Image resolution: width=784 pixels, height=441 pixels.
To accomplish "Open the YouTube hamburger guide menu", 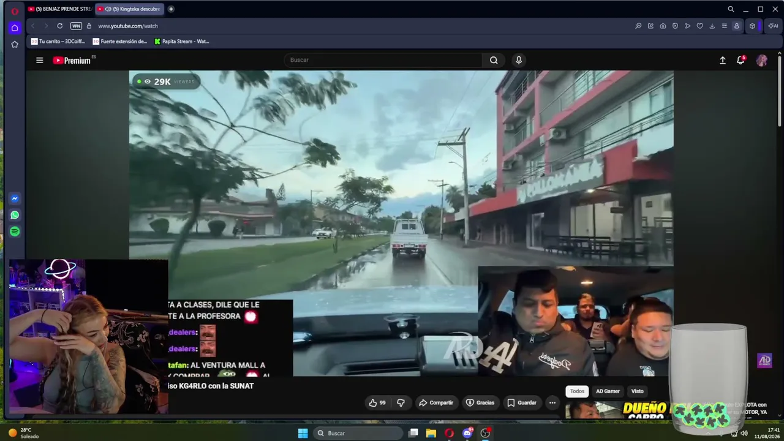I will [39, 60].
